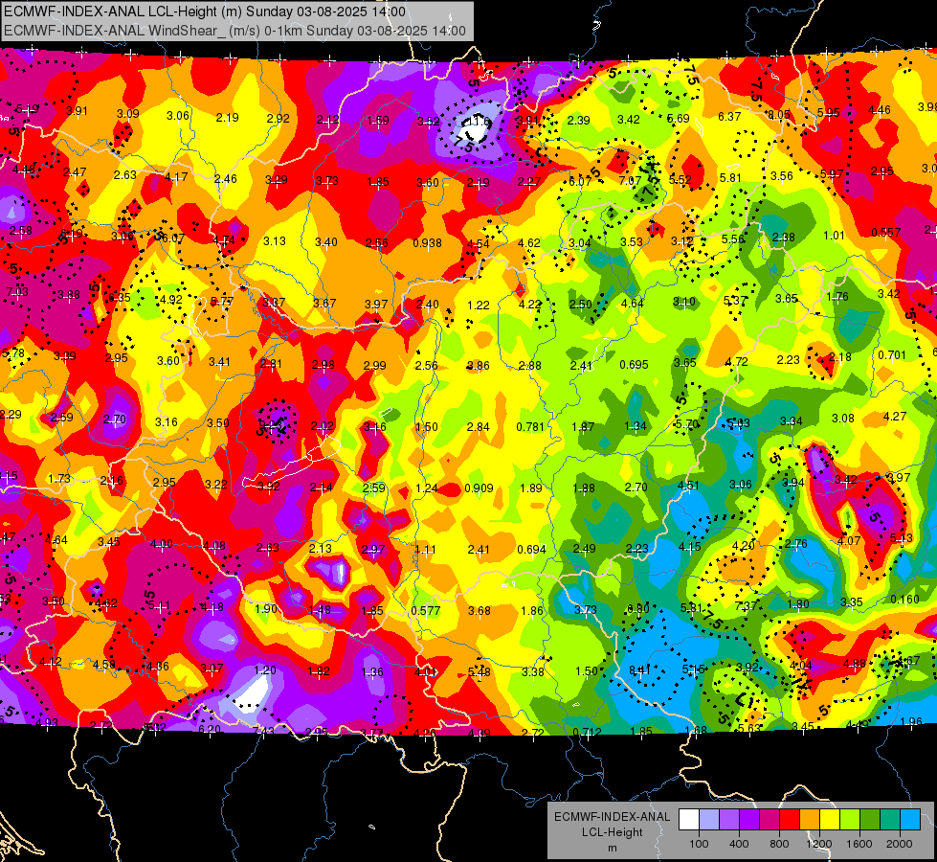
Task: Click the wind shear value 7.43
Action: [x=263, y=731]
